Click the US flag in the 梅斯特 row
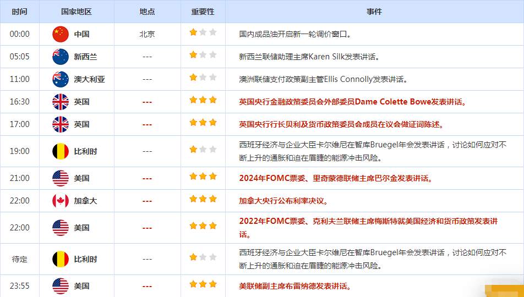524x297 pixels. 61,228
